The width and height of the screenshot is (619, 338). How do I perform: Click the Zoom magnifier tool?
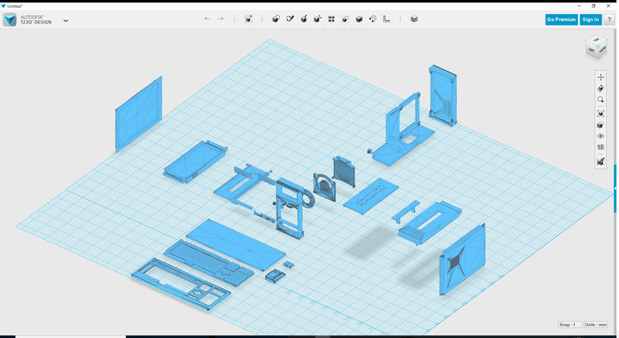(x=600, y=100)
